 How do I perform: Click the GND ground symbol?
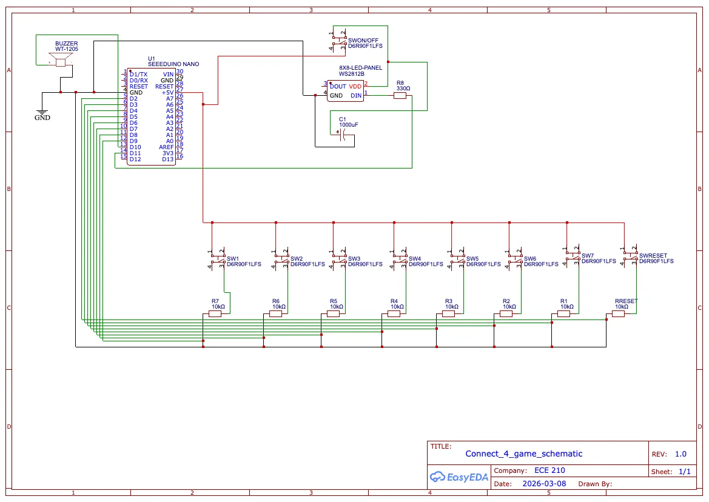(x=42, y=112)
